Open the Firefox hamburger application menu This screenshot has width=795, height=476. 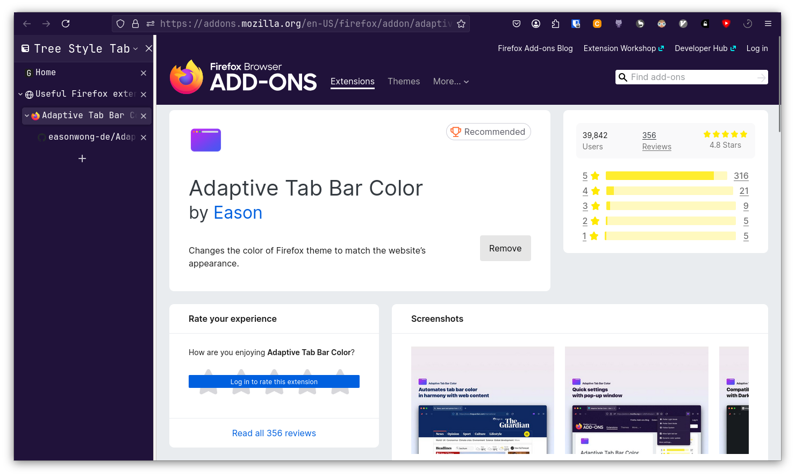click(768, 24)
